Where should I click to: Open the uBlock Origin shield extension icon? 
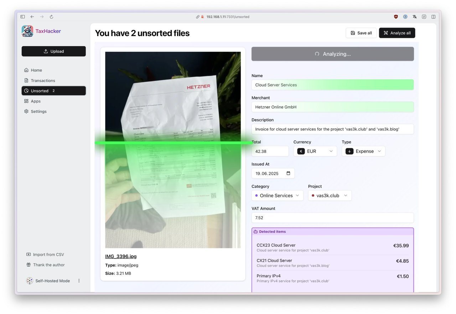point(395,16)
